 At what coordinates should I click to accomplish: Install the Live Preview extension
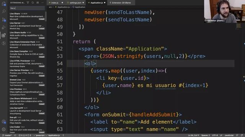click(42, 95)
